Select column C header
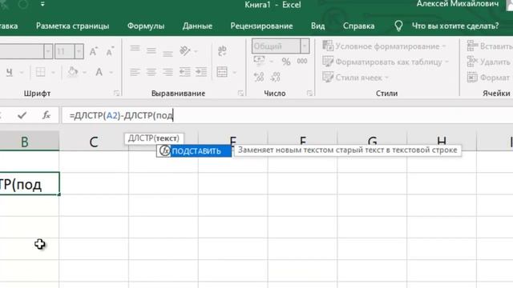This screenshot has height=288, width=513. 94,142
